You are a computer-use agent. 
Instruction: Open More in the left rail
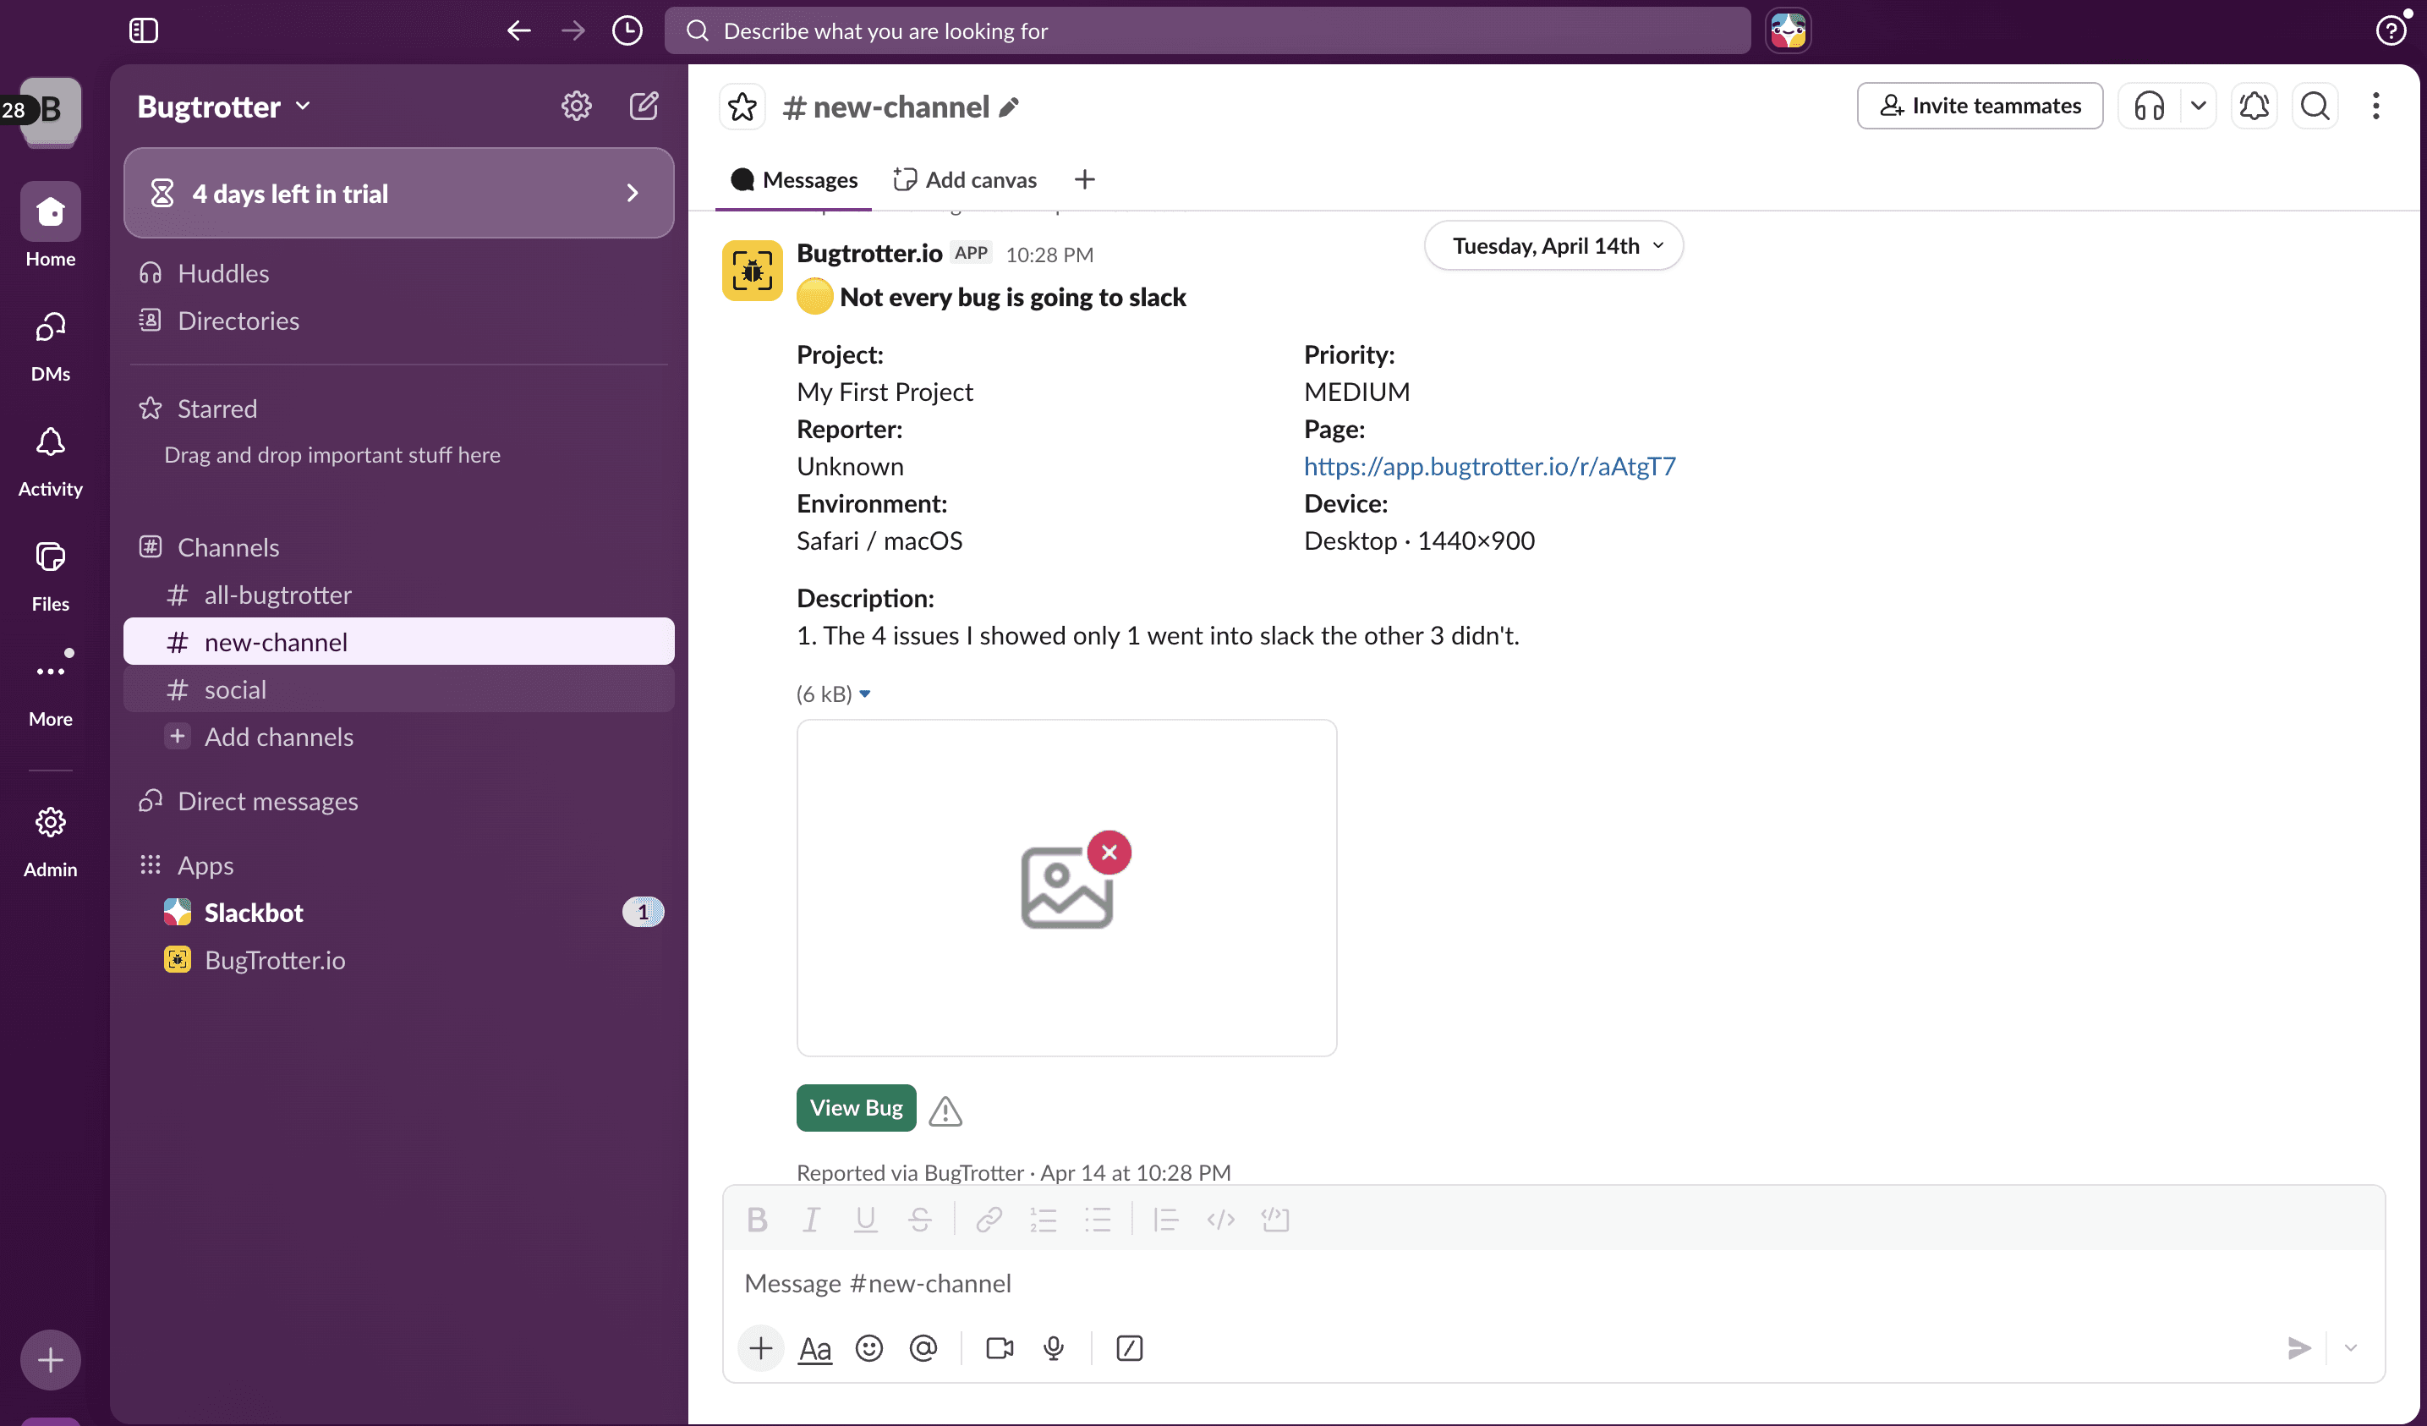(x=50, y=689)
